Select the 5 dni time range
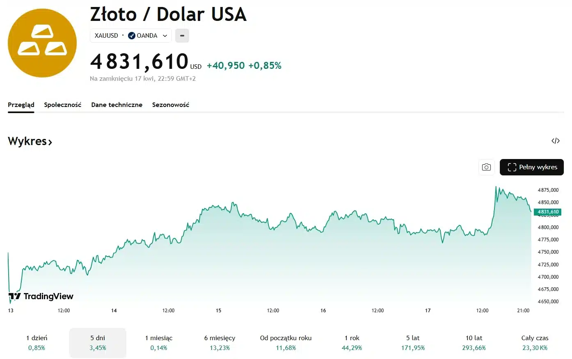 (x=98, y=343)
